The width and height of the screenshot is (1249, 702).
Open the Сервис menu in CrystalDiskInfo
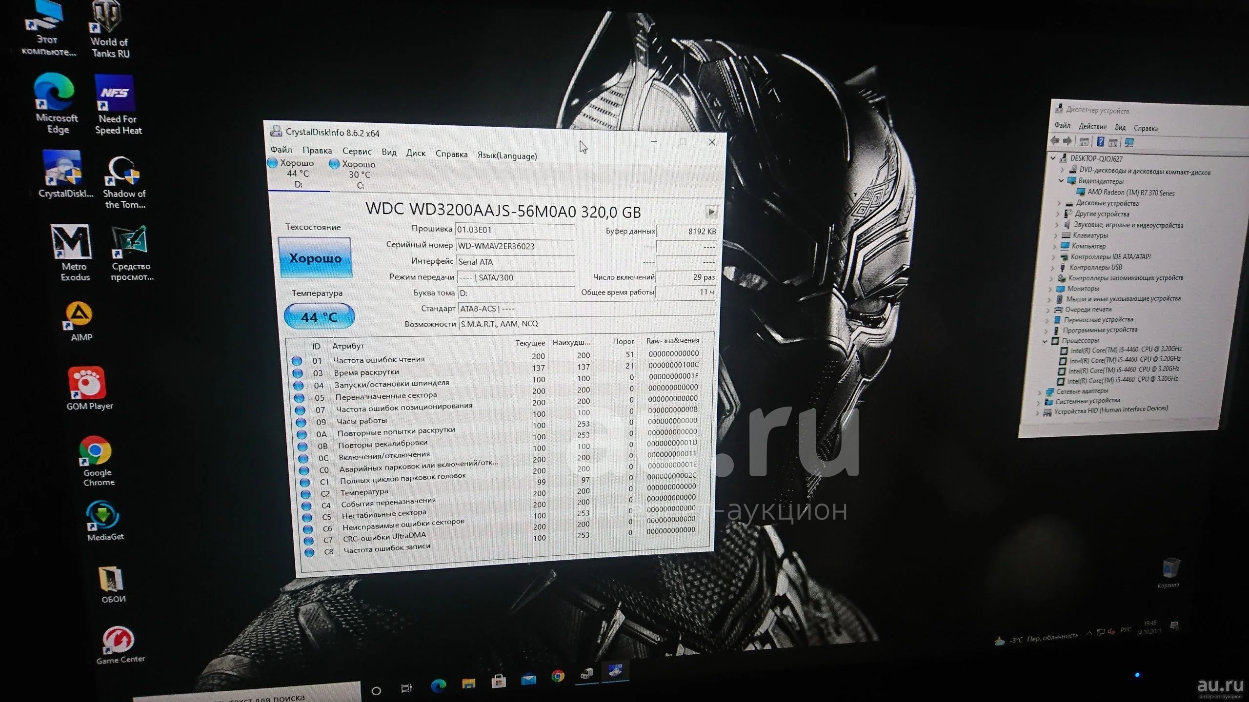[357, 151]
